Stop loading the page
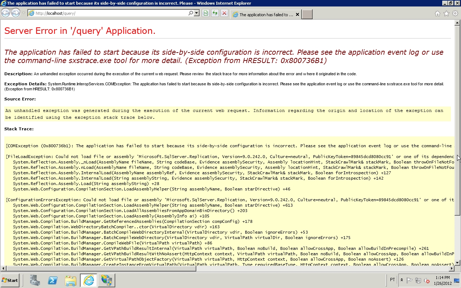This screenshot has height=288, width=461. click(x=224, y=13)
